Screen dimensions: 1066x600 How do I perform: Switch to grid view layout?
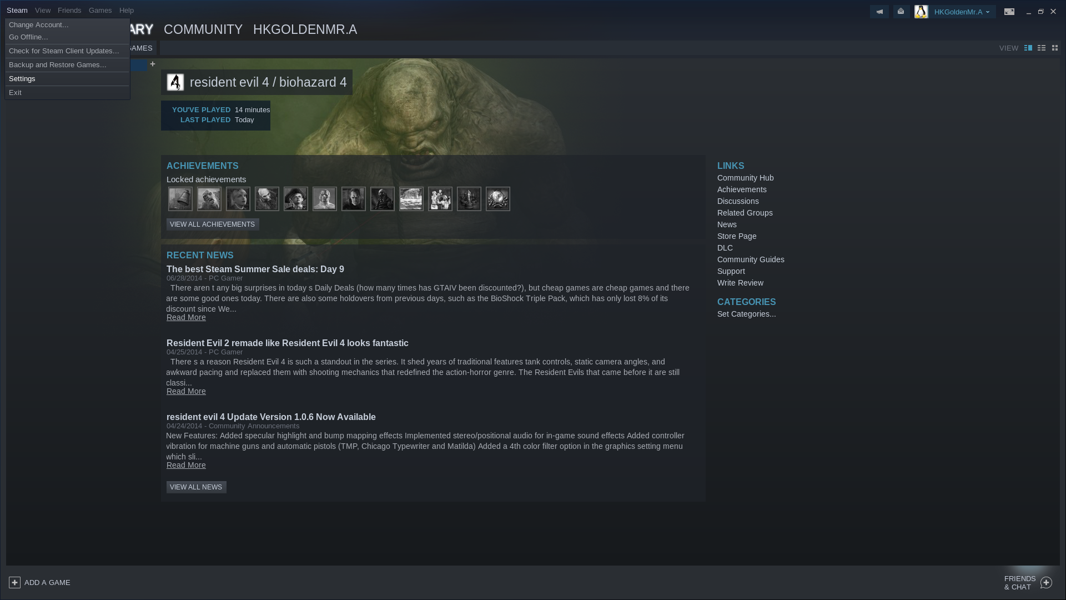point(1055,48)
